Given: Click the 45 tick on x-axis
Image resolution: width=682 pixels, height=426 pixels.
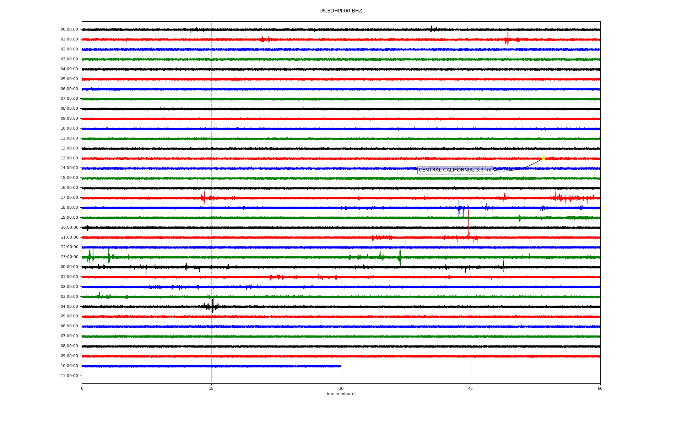Looking at the screenshot, I should (471, 388).
